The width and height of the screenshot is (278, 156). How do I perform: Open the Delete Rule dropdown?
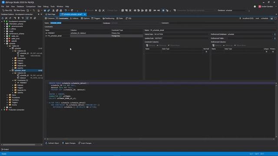pyautogui.click(x=208, y=34)
